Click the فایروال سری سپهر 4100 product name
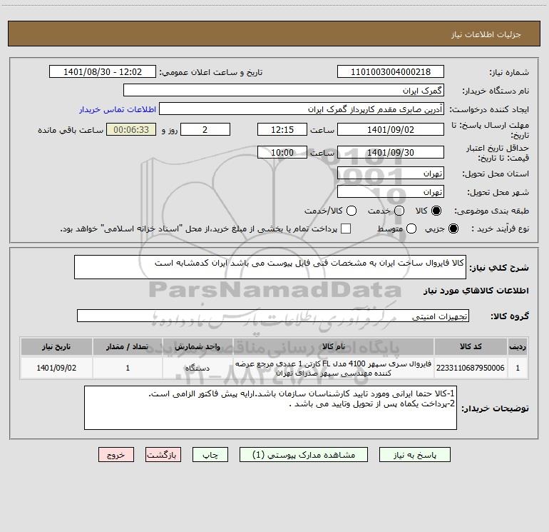549x532 pixels. pos(334,368)
